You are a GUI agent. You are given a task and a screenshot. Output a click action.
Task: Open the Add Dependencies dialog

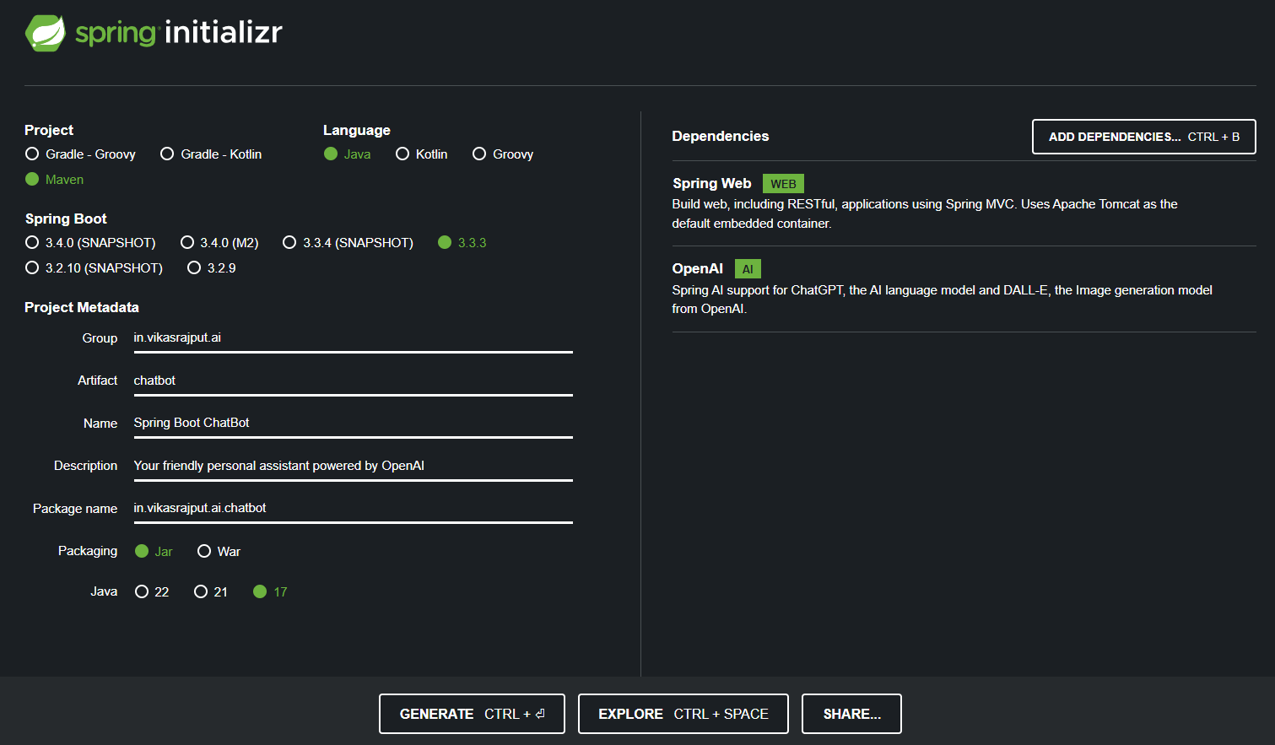tap(1144, 137)
